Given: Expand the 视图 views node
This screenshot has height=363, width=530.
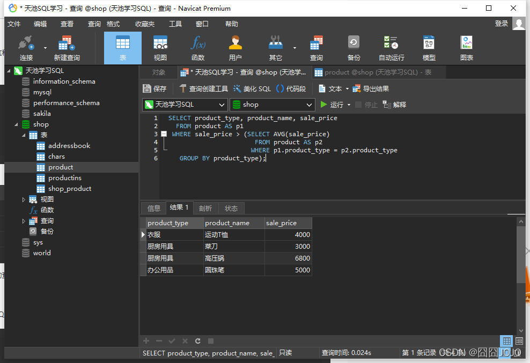Looking at the screenshot, I should [x=24, y=199].
